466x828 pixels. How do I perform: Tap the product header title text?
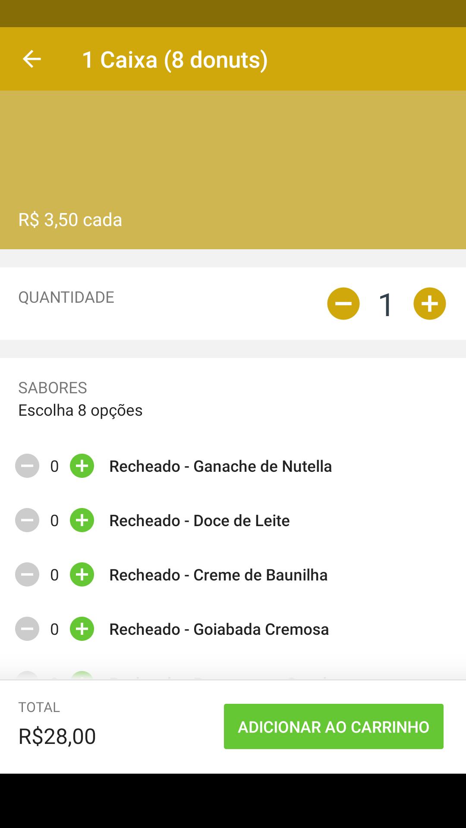[x=175, y=60]
